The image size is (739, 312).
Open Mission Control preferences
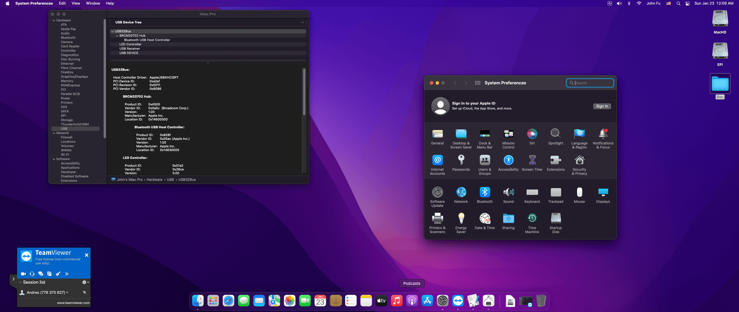[x=508, y=139]
